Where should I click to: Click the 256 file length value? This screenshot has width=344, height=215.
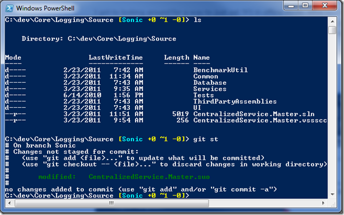point(183,121)
